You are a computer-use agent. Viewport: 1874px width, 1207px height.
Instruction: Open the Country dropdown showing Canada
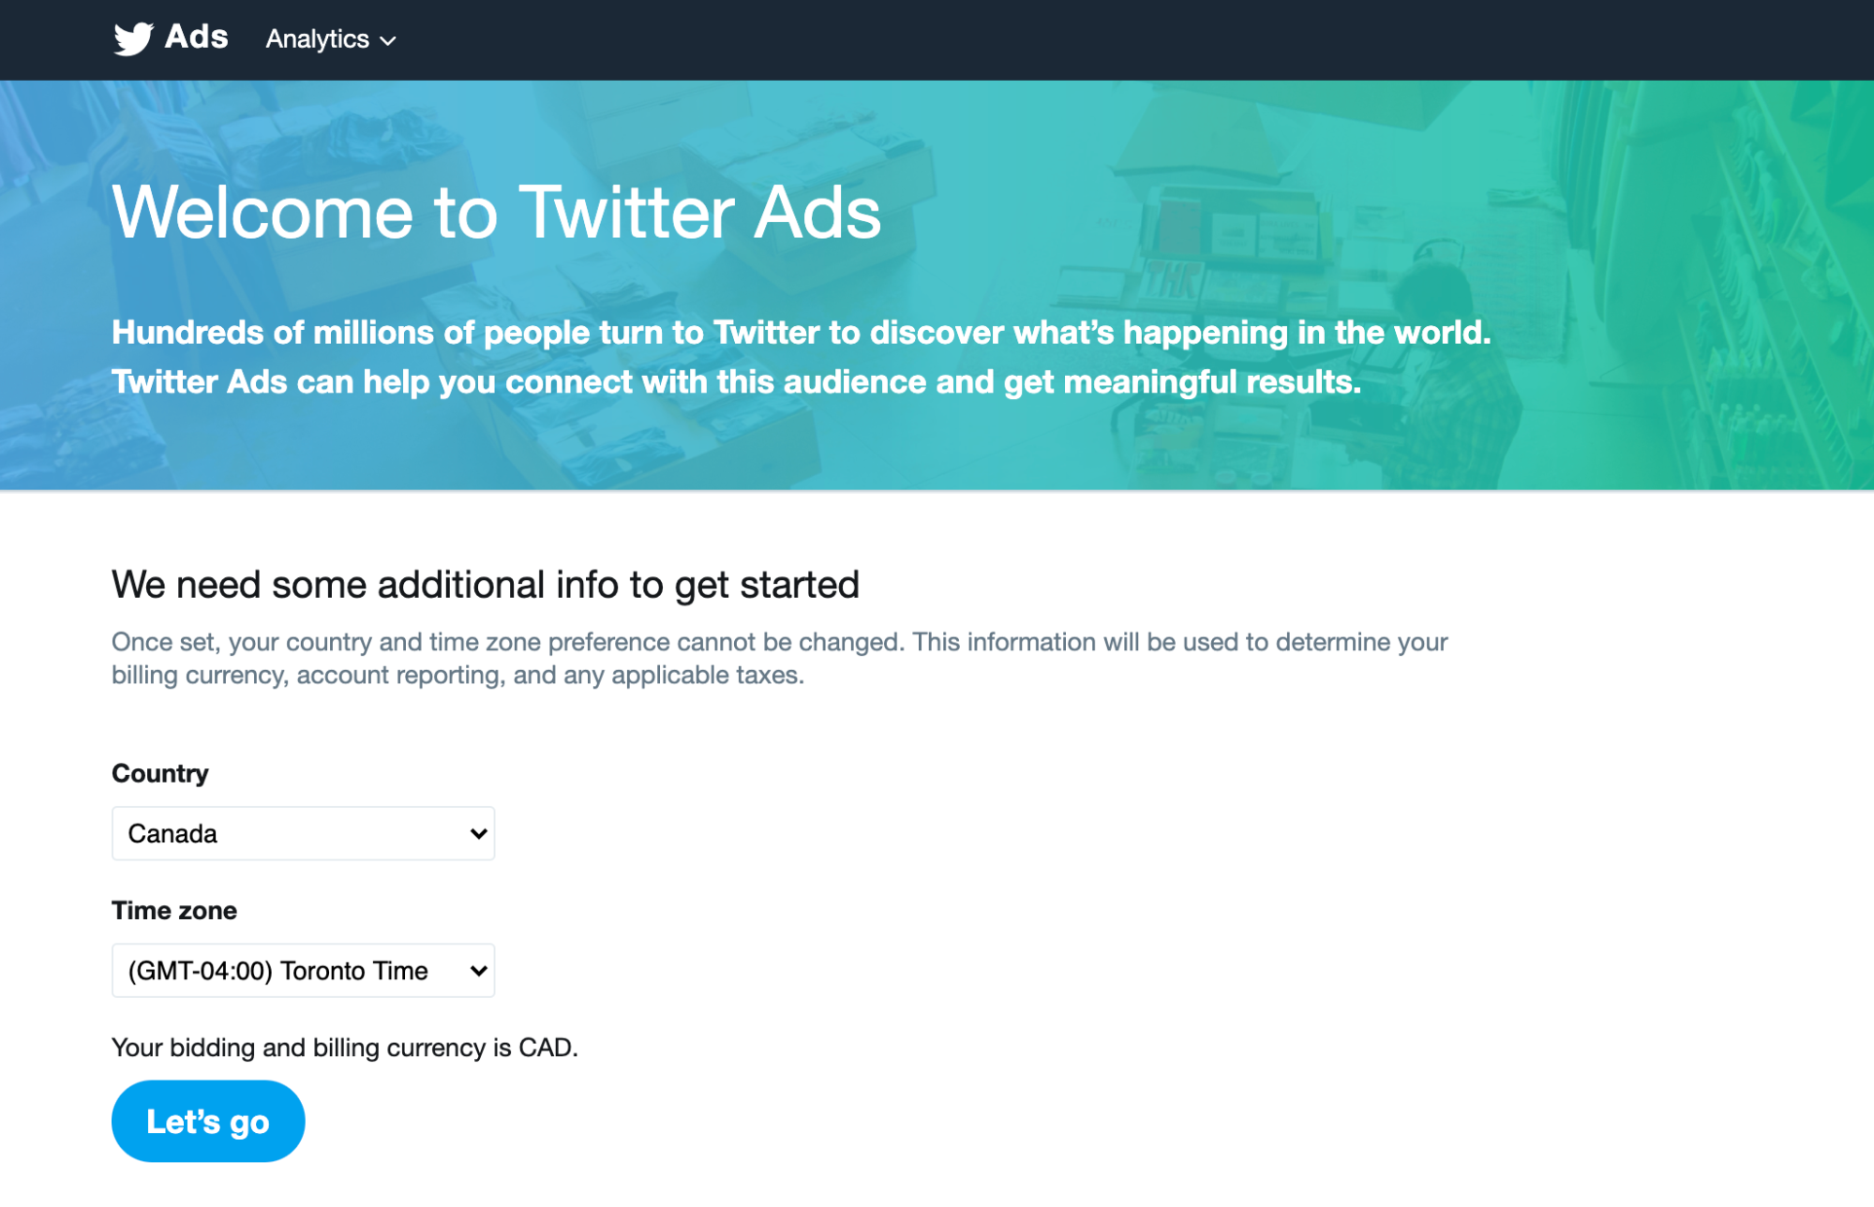point(303,833)
